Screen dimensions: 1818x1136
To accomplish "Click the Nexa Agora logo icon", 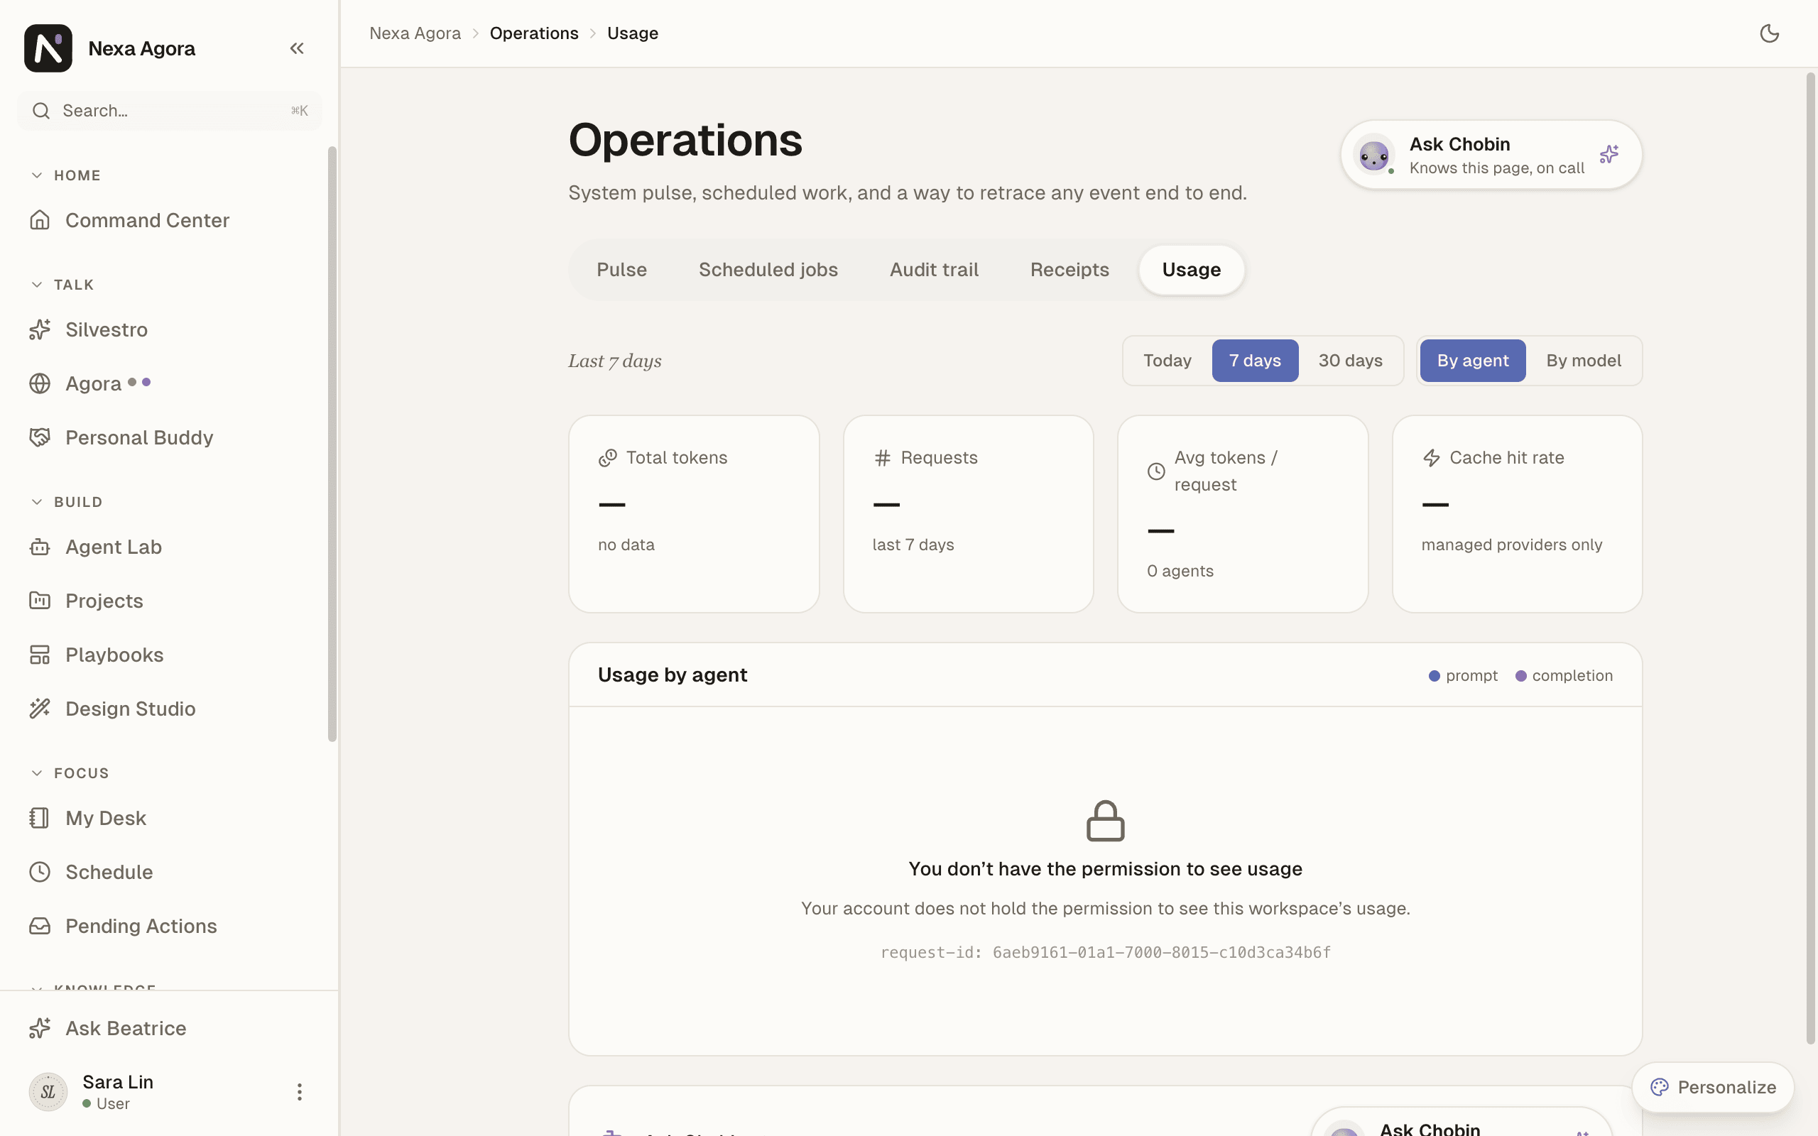I will [48, 48].
